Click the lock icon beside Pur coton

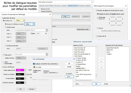pyautogui.click(x=34, y=67)
